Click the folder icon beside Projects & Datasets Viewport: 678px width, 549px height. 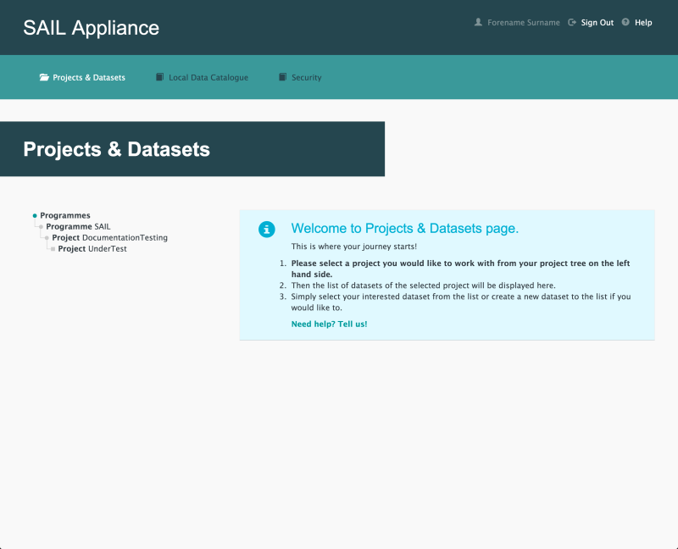point(44,78)
